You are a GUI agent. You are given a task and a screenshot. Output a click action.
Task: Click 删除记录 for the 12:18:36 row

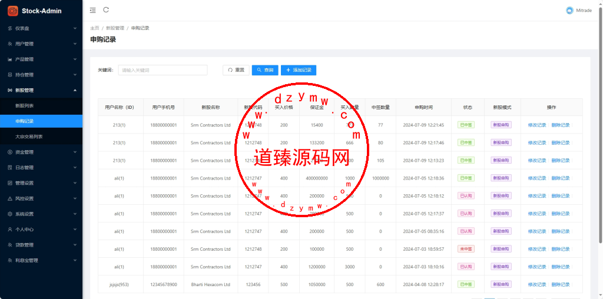pos(561,178)
